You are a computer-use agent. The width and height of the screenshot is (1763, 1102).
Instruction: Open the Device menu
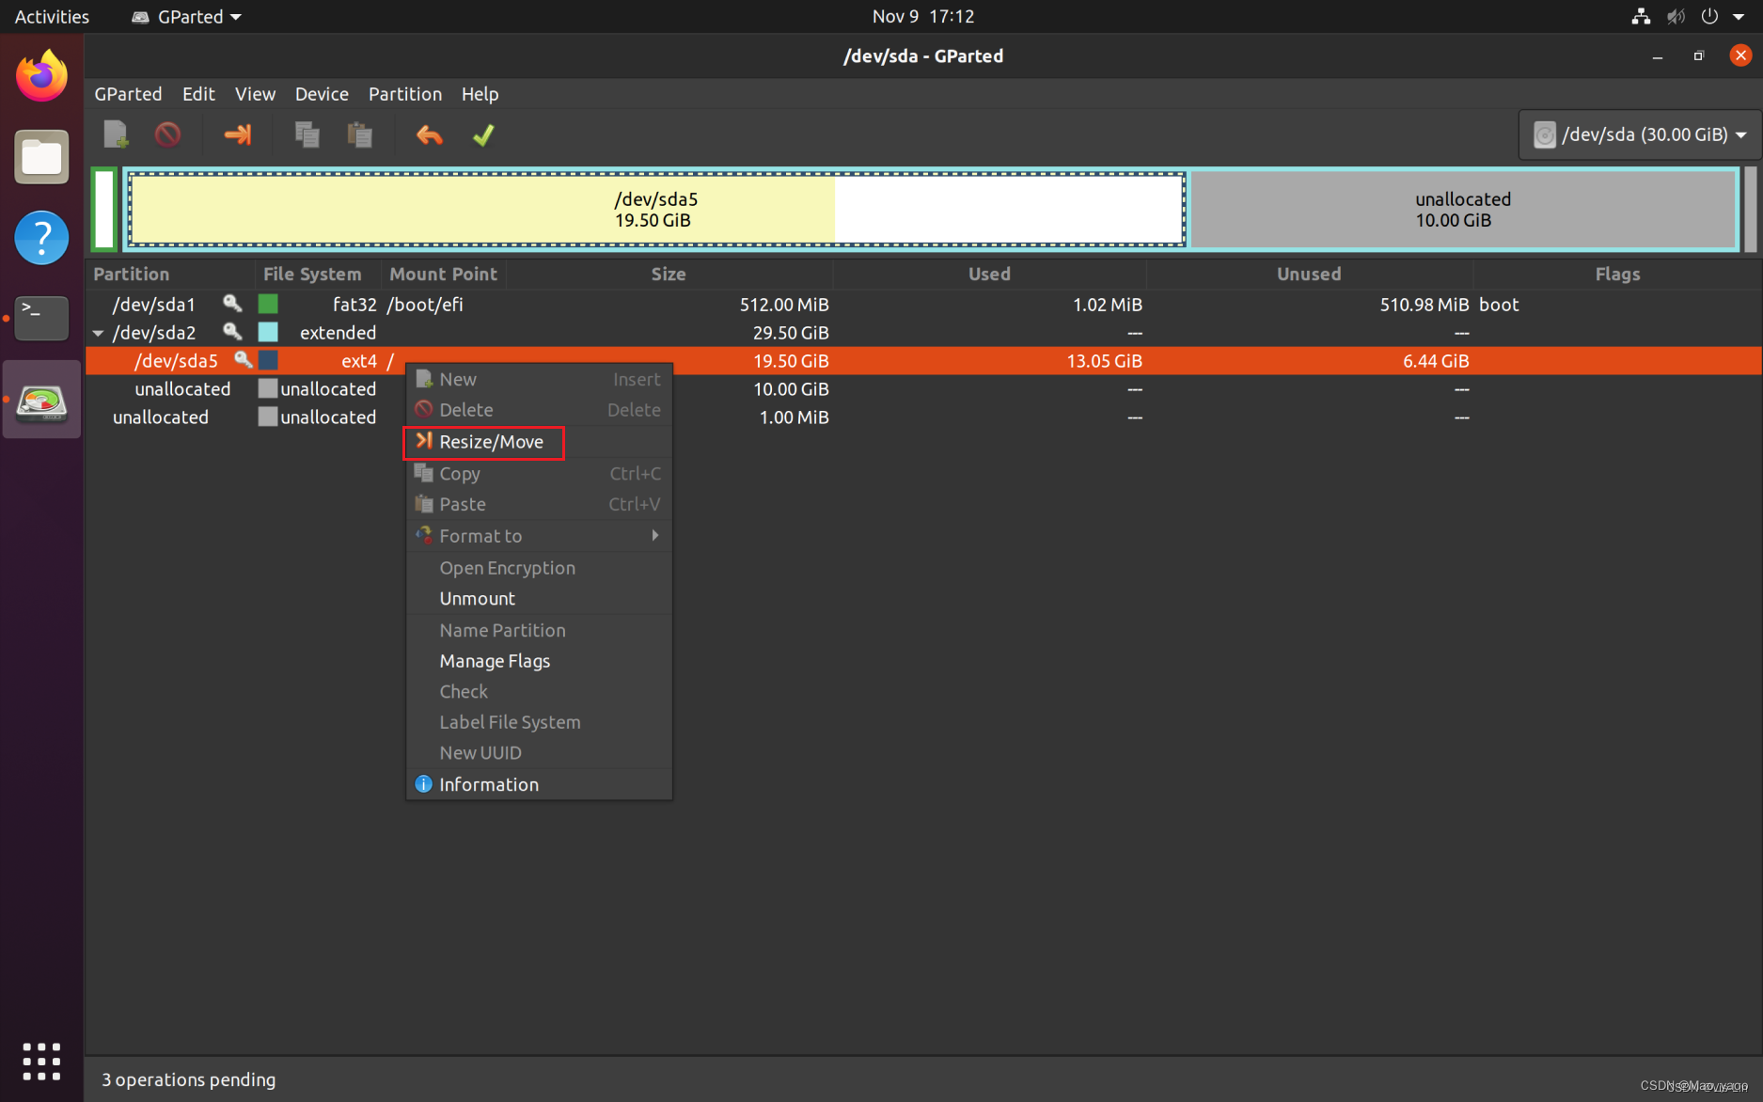click(x=322, y=94)
